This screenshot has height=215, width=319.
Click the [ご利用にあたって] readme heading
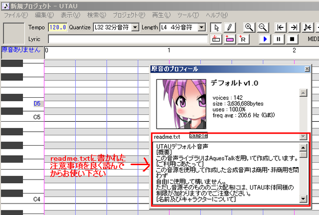click(180, 164)
